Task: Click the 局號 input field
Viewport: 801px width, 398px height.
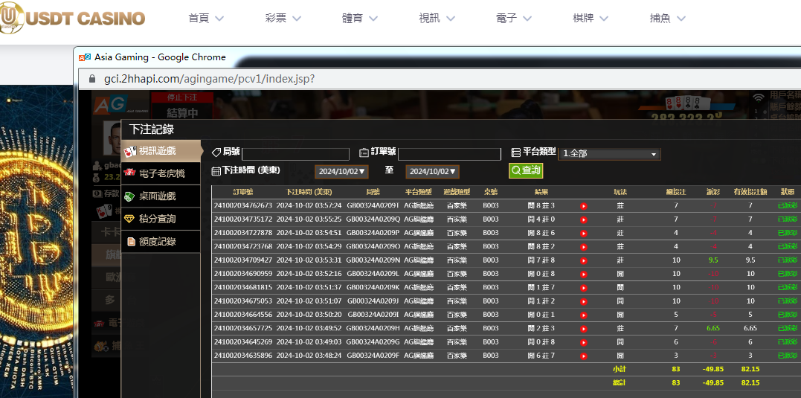Action: pyautogui.click(x=295, y=155)
